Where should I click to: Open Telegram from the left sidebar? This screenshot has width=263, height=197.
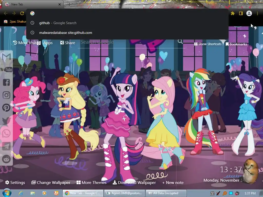point(6,146)
